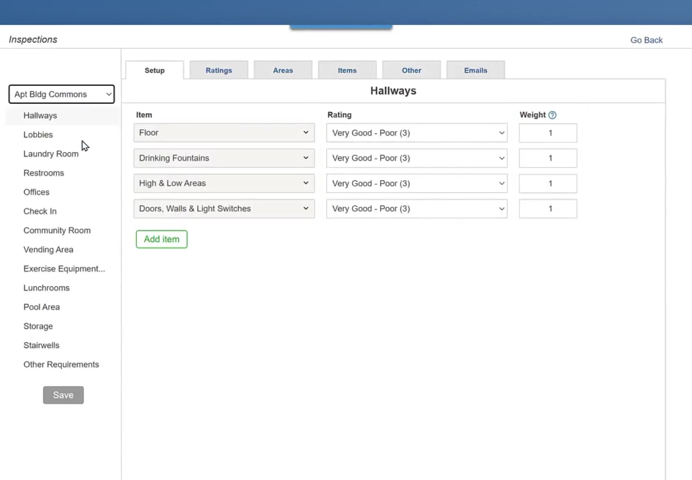The height and width of the screenshot is (480, 692).
Task: Switch to the Items tab
Action: (x=347, y=70)
